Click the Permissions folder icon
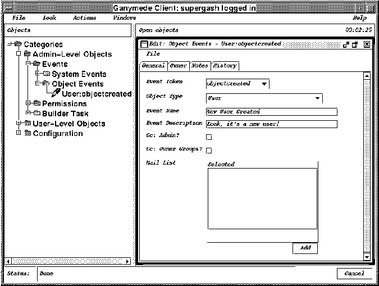The image size is (379, 286). 36,103
